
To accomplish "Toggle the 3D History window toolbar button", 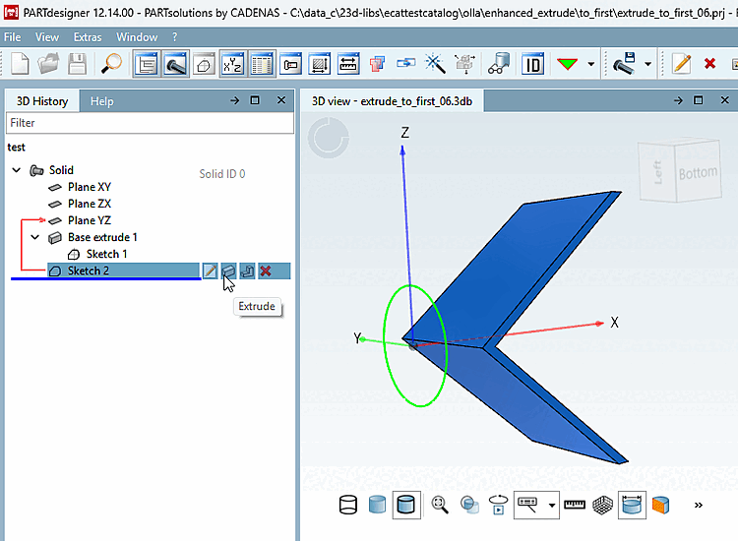I will click(x=147, y=64).
